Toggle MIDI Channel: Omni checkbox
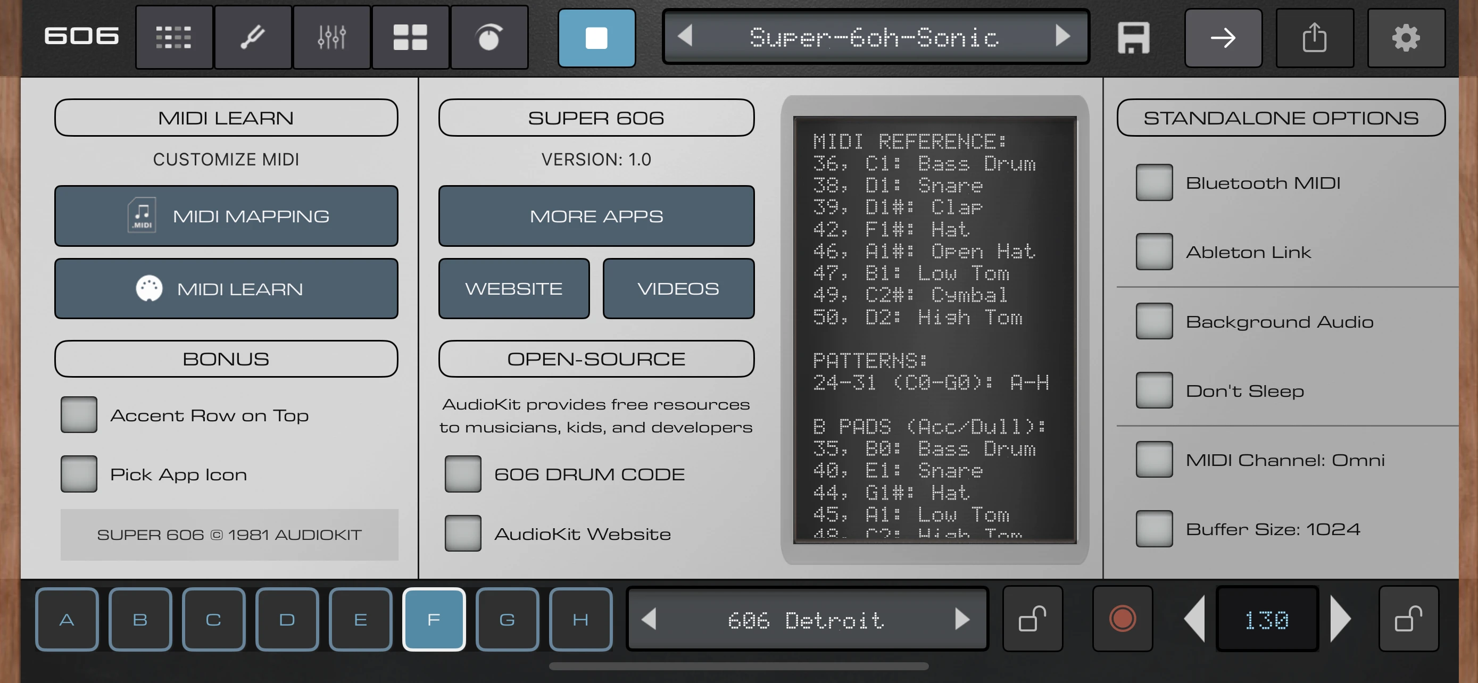The width and height of the screenshot is (1478, 683). point(1154,460)
